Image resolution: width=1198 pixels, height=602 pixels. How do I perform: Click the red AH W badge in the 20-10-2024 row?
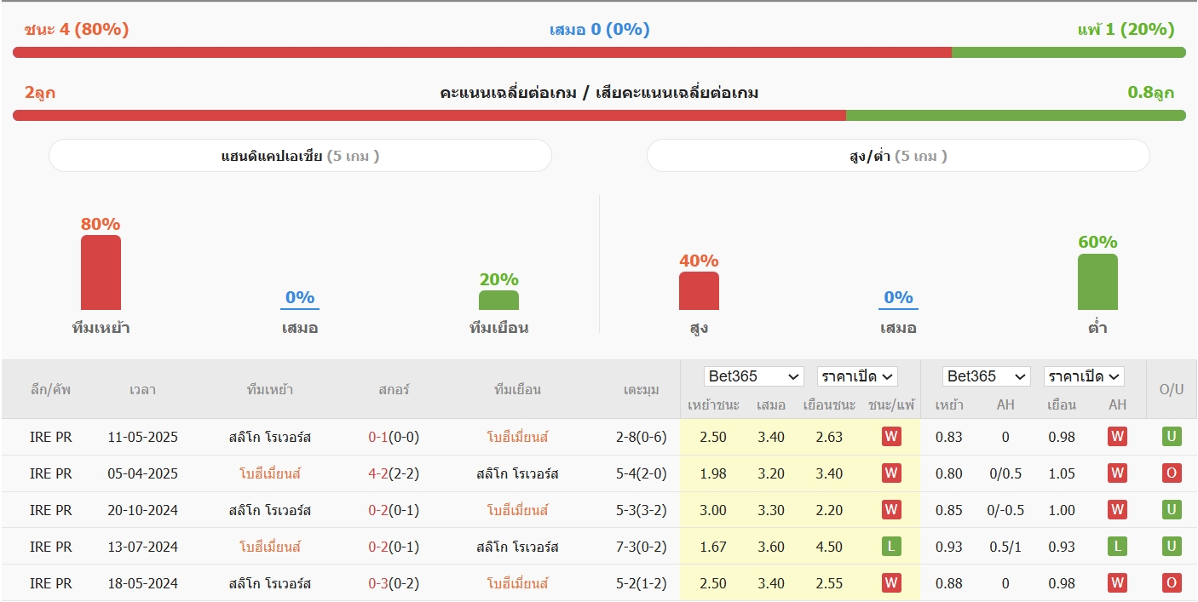click(x=1117, y=510)
